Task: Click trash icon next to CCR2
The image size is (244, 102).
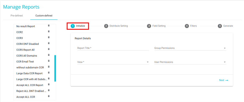Action: coord(49,32)
